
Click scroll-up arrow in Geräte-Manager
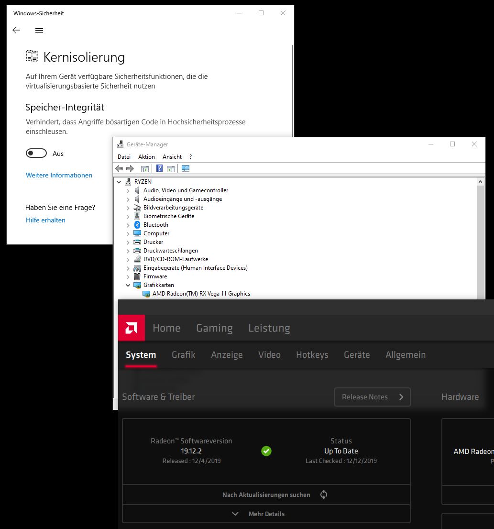click(x=480, y=182)
